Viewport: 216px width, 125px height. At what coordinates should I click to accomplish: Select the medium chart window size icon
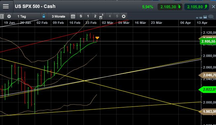coord(201,18)
